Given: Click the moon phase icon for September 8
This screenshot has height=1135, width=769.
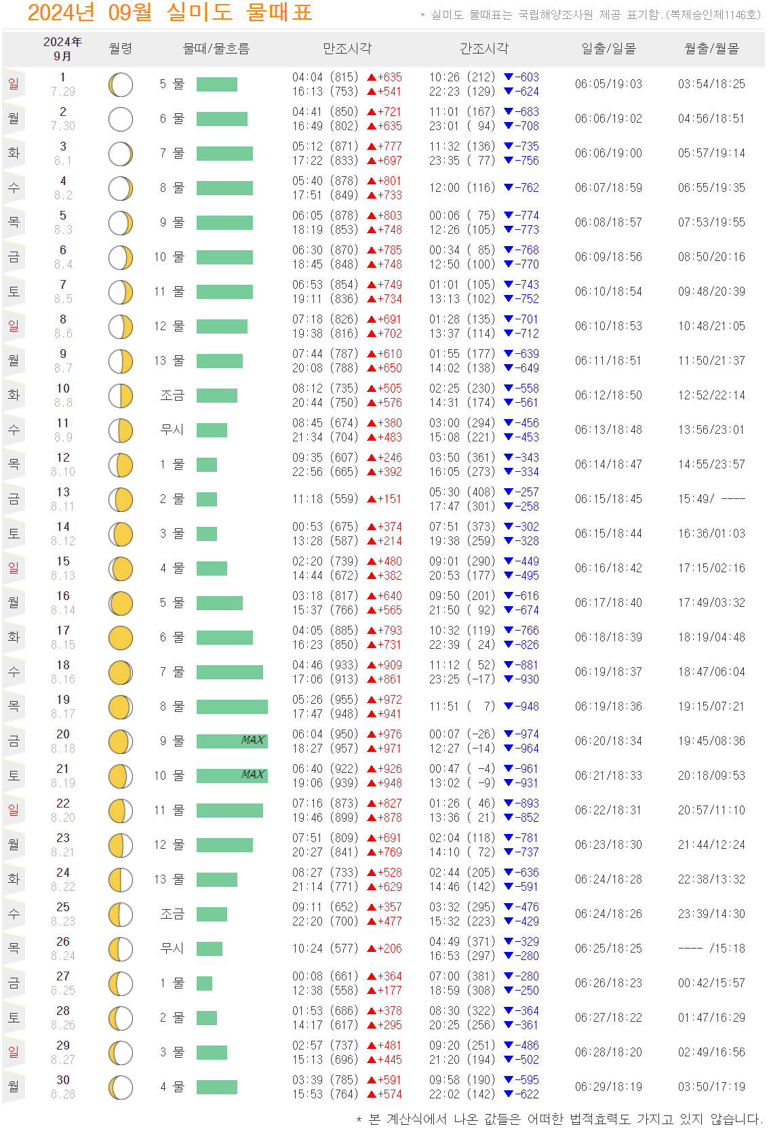Looking at the screenshot, I should pos(121,327).
